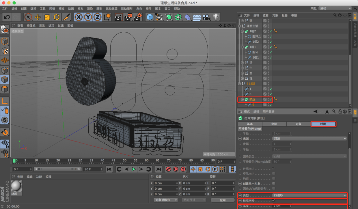The image size is (358, 209).
Task: Select the Live Selection arrow tool
Action: point(28,17)
